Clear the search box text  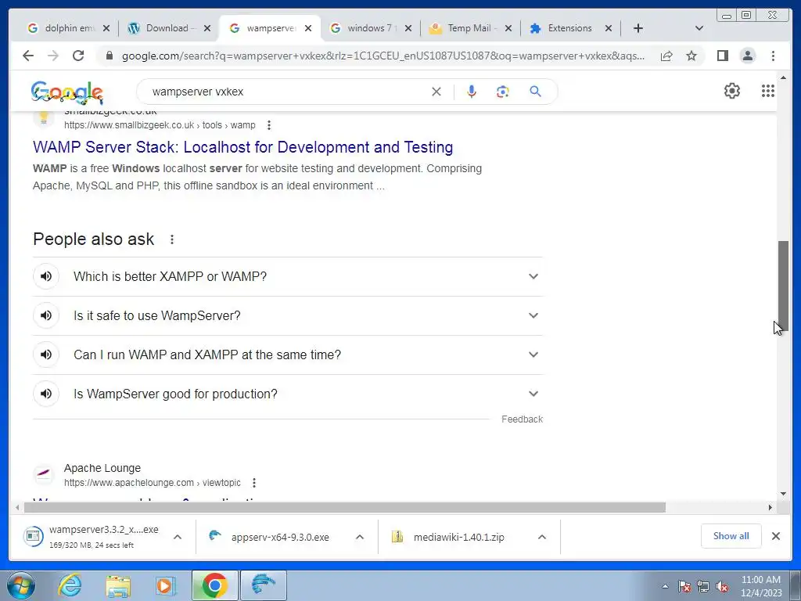tap(436, 92)
